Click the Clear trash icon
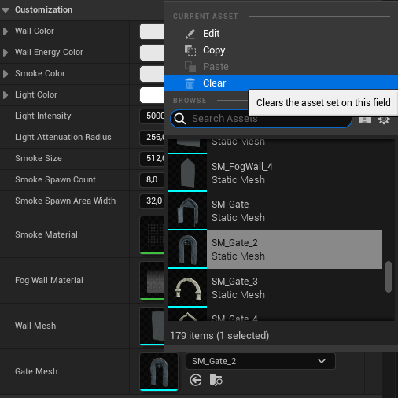The width and height of the screenshot is (398, 398). 190,83
